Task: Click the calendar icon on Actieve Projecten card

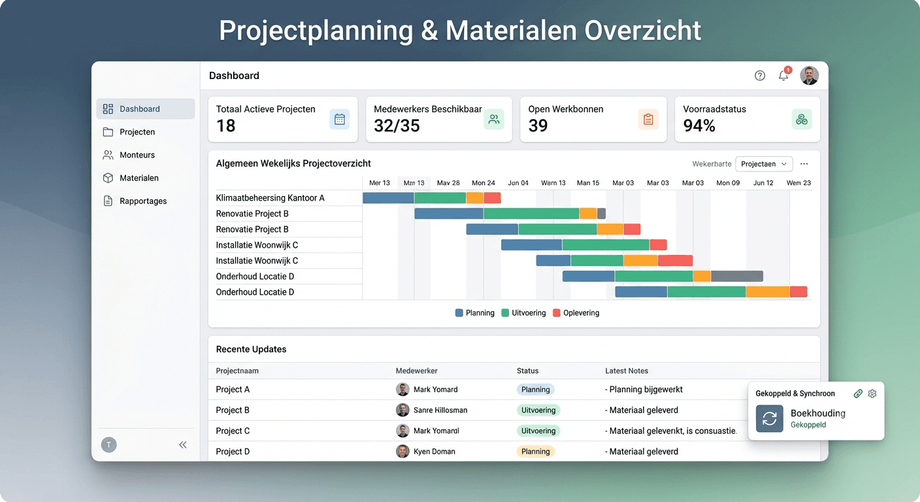Action: coord(340,119)
